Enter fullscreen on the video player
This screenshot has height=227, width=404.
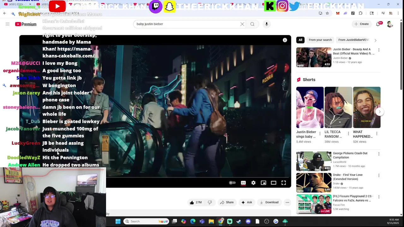click(284, 183)
